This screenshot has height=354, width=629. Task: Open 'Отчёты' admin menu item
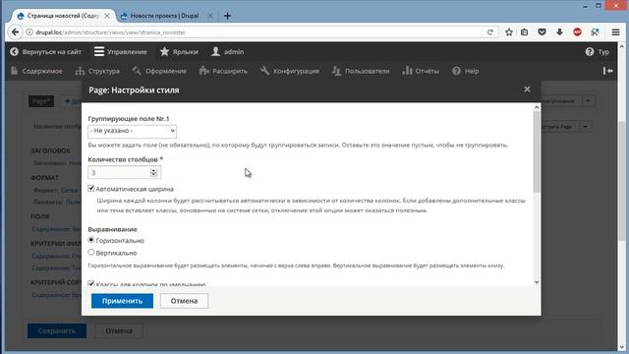pyautogui.click(x=421, y=71)
